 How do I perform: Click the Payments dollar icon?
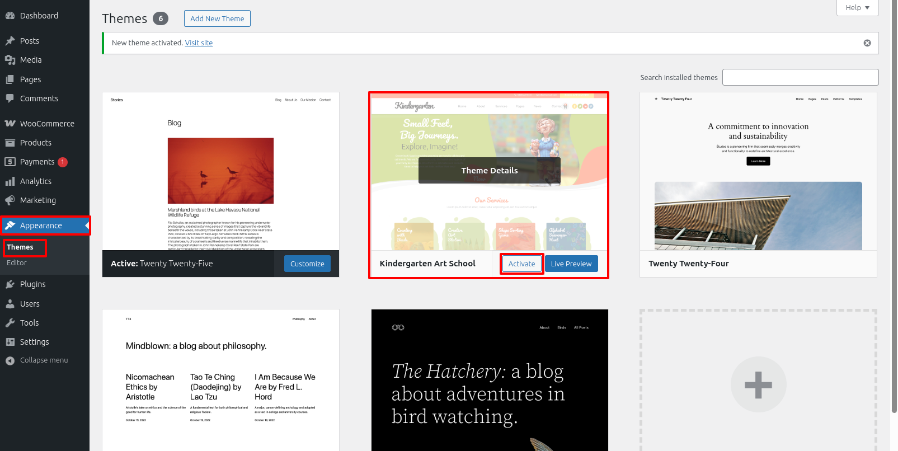[10, 162]
